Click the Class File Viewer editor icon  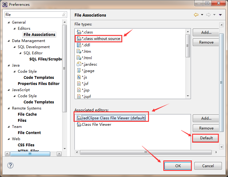pyautogui.click(x=79, y=125)
